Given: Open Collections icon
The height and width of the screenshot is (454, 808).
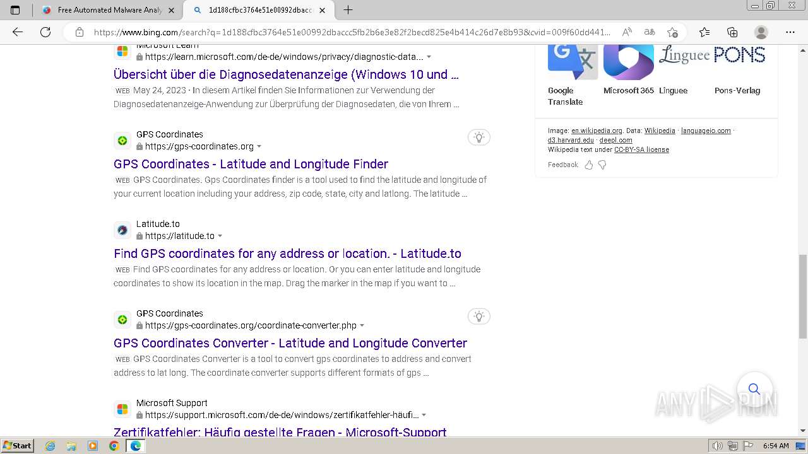Looking at the screenshot, I should (x=732, y=32).
